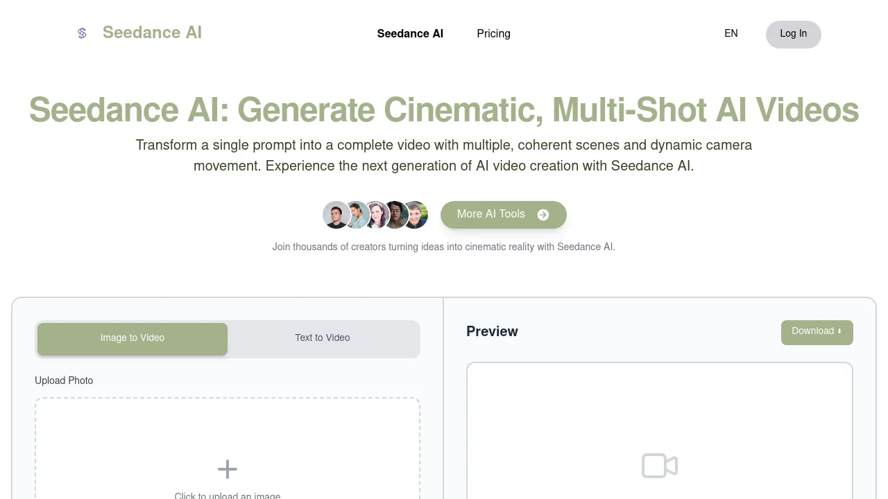The width and height of the screenshot is (888, 499).
Task: Click the More AI Tools button
Action: [x=504, y=215]
